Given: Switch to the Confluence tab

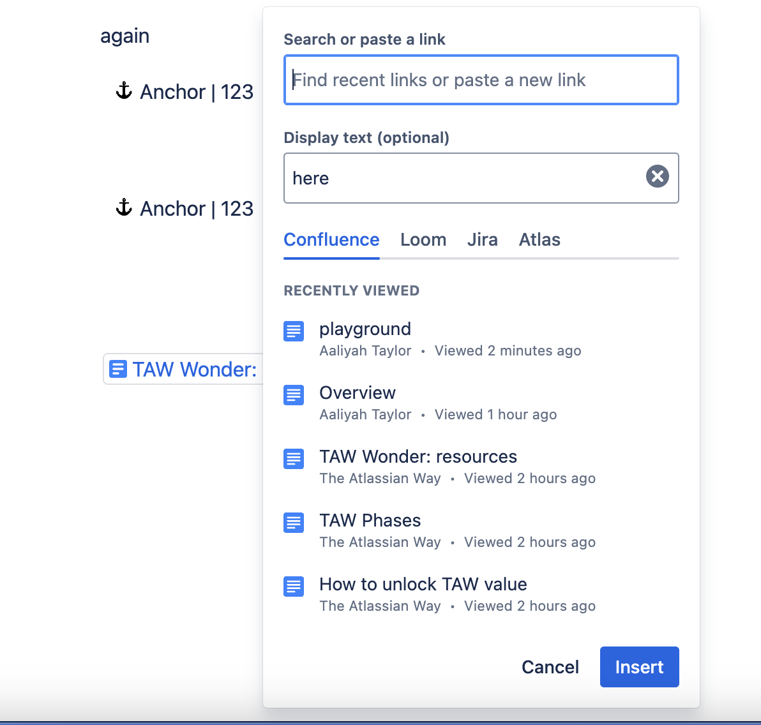Looking at the screenshot, I should [331, 240].
